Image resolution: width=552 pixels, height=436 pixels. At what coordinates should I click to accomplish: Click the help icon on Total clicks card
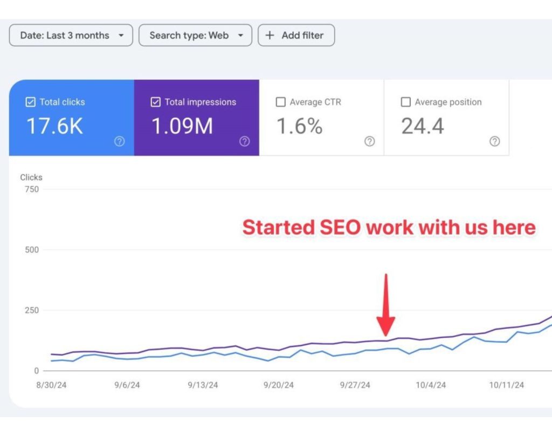click(x=120, y=141)
